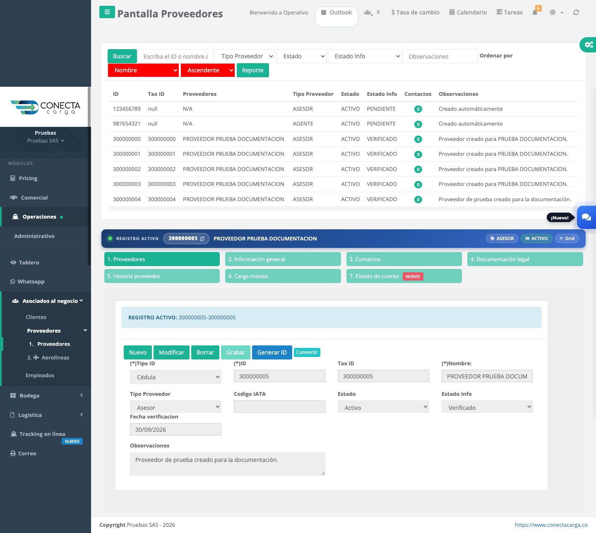596x533 pixels.
Task: Open the Estado Info filter dropdown
Action: pos(365,56)
